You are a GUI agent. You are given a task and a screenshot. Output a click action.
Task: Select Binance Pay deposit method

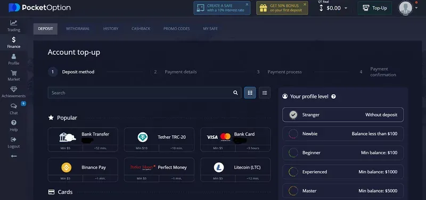83,170
